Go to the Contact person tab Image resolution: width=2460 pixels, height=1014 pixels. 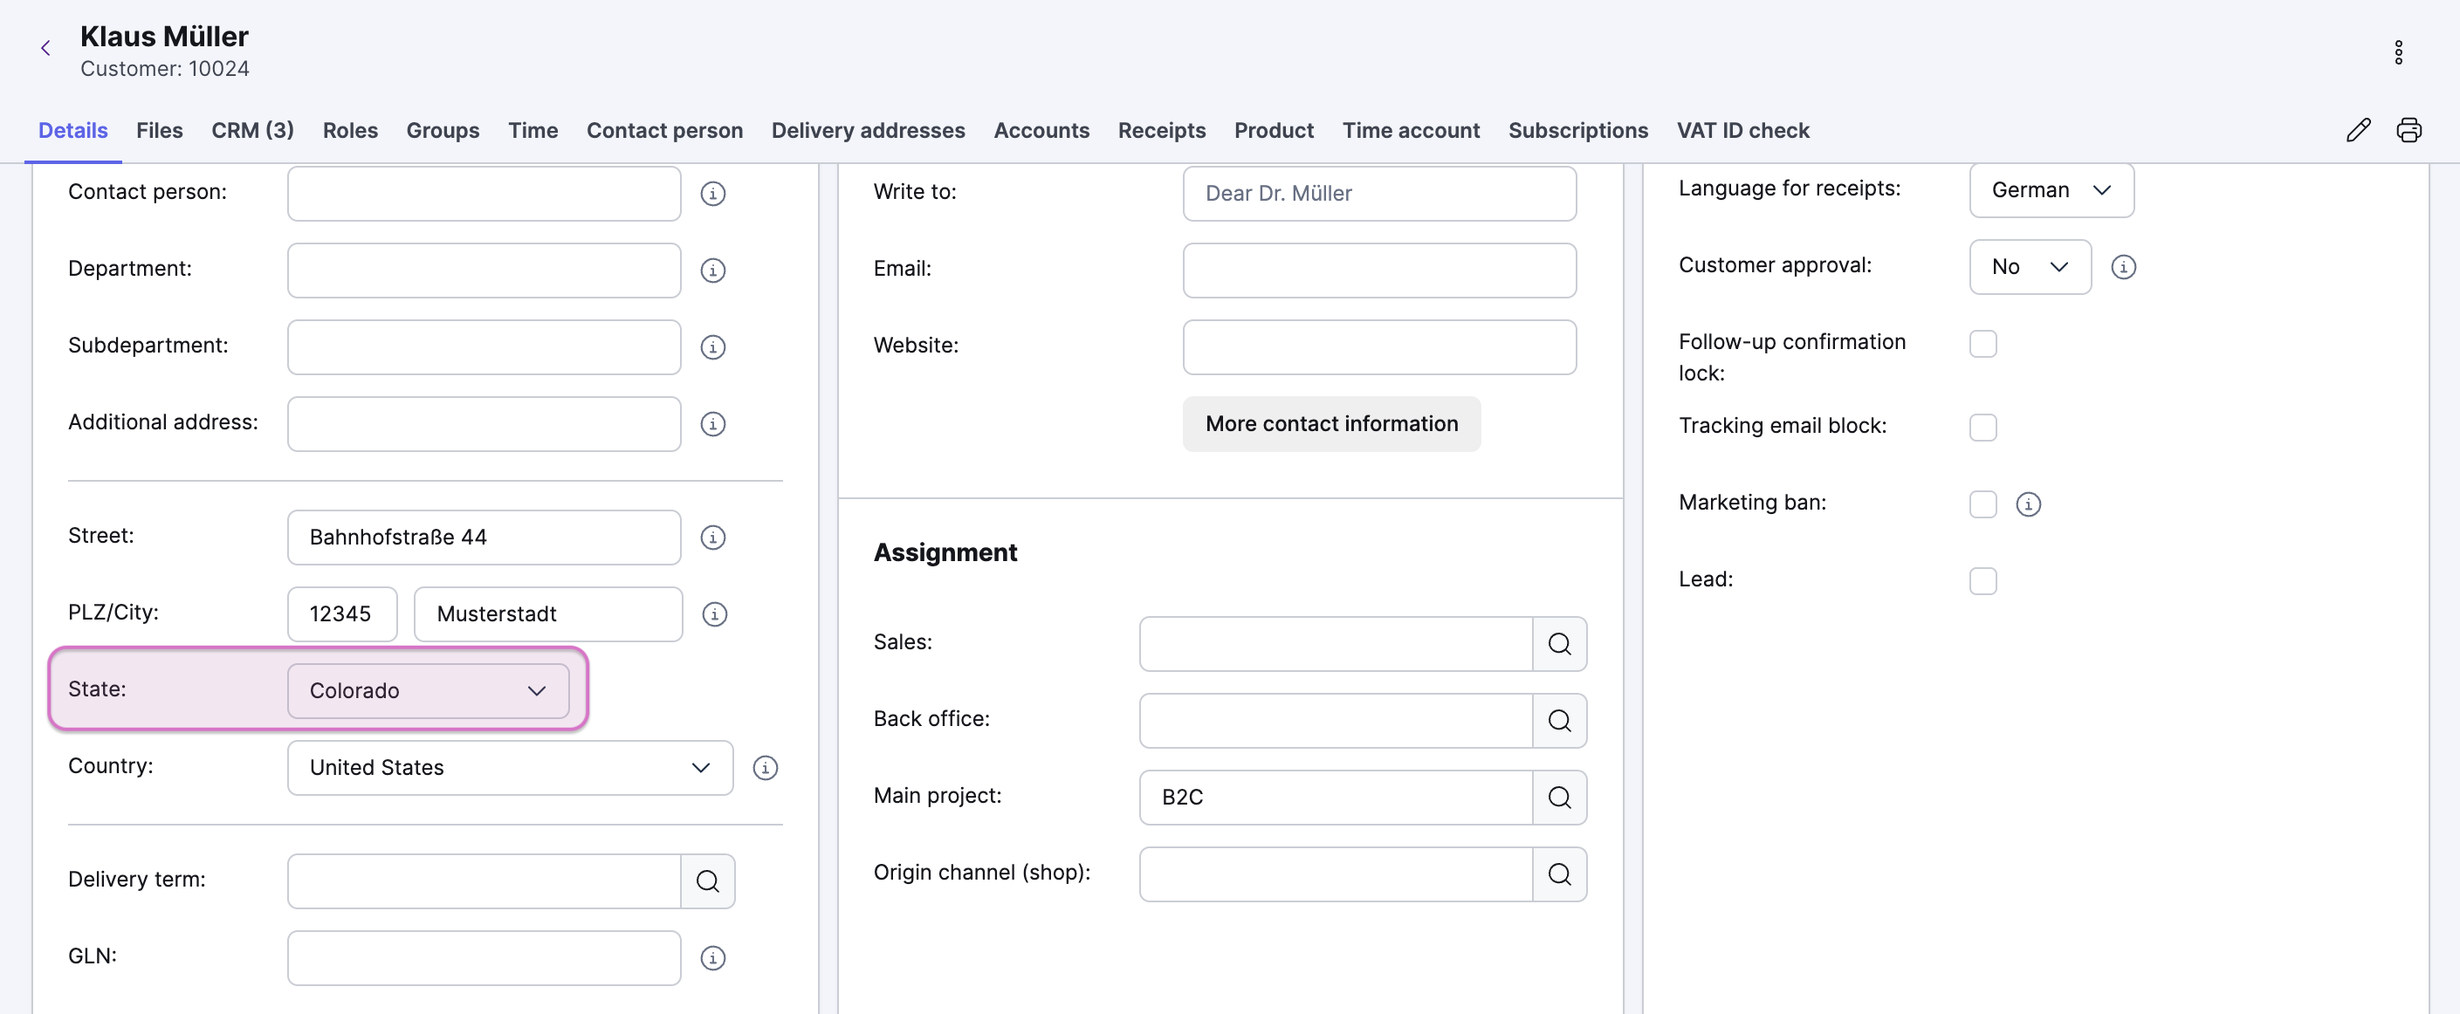click(664, 130)
